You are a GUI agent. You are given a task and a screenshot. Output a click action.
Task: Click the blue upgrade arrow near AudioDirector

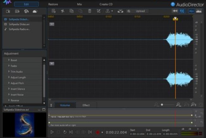173,4
